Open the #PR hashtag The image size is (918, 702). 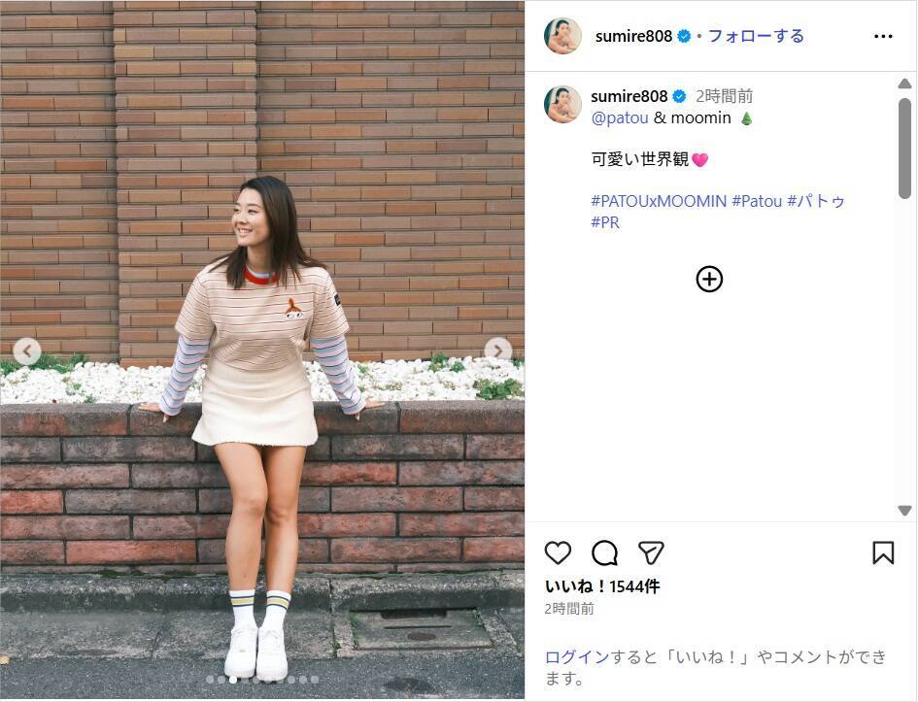tap(605, 223)
